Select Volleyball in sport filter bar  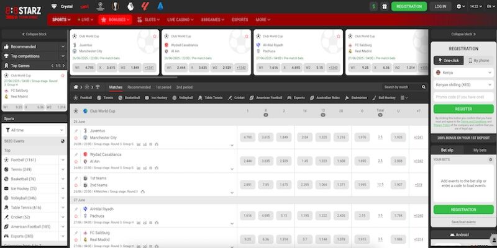click(x=183, y=98)
